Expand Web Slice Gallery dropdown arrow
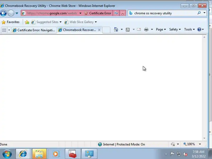Screen dimensions: 212x159 tap(96, 22)
